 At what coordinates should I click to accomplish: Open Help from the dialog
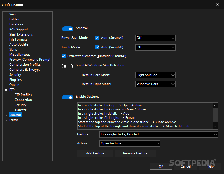(210, 166)
